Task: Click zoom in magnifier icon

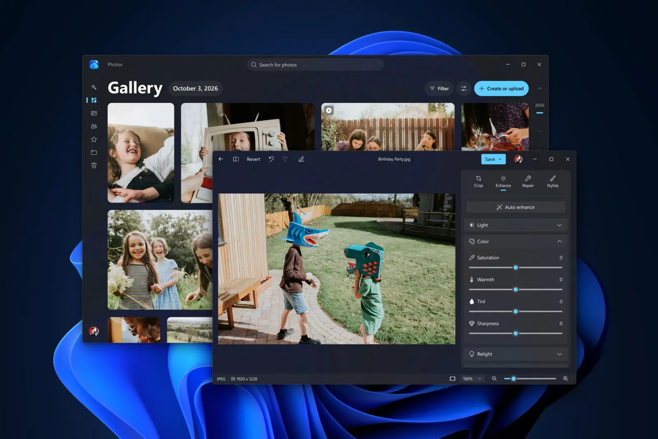Action: tap(565, 379)
